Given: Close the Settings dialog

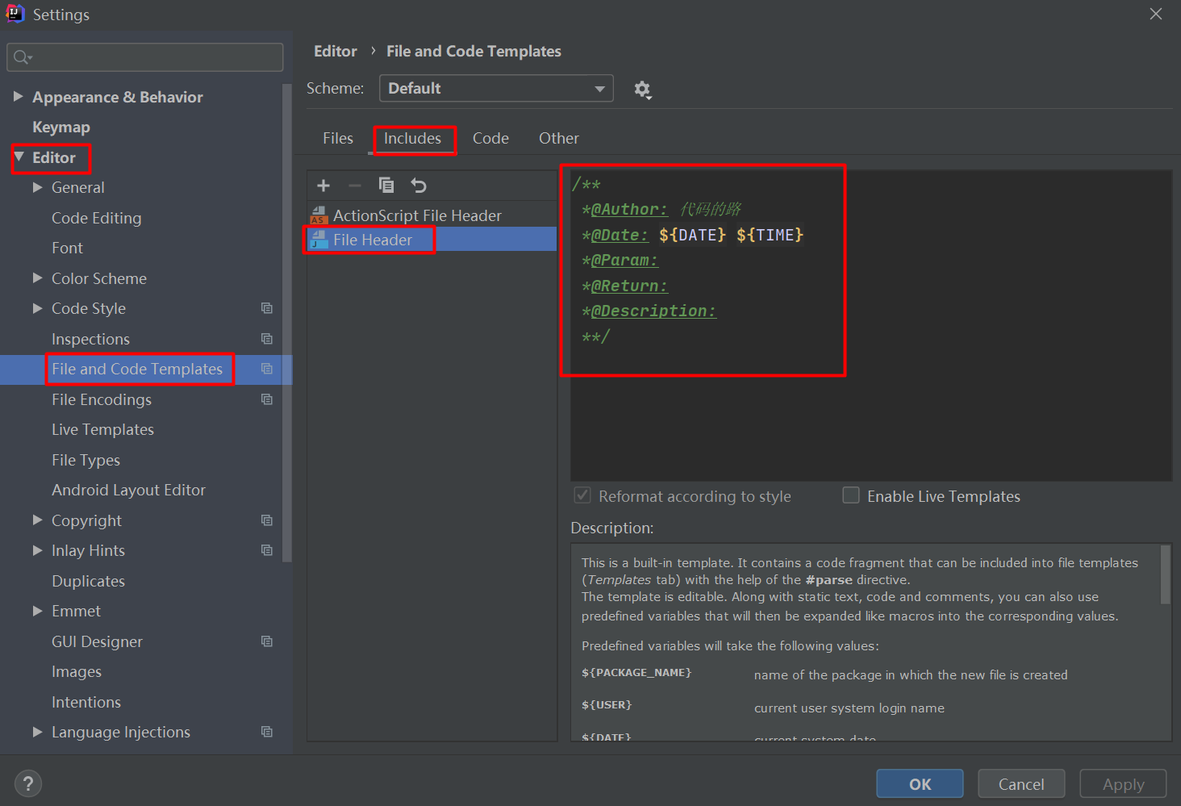Looking at the screenshot, I should pyautogui.click(x=1156, y=14).
